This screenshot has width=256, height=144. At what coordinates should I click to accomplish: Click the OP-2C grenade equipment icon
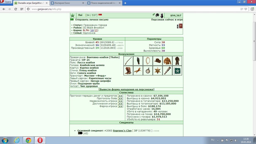click(138, 61)
